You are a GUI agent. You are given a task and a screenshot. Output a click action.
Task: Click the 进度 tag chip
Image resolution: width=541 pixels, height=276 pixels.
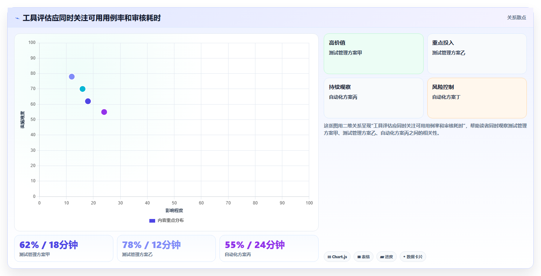387,257
